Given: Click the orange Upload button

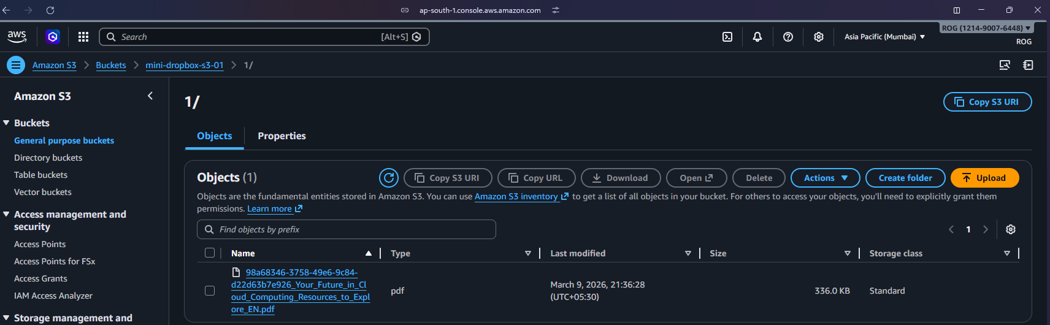Looking at the screenshot, I should tap(984, 178).
